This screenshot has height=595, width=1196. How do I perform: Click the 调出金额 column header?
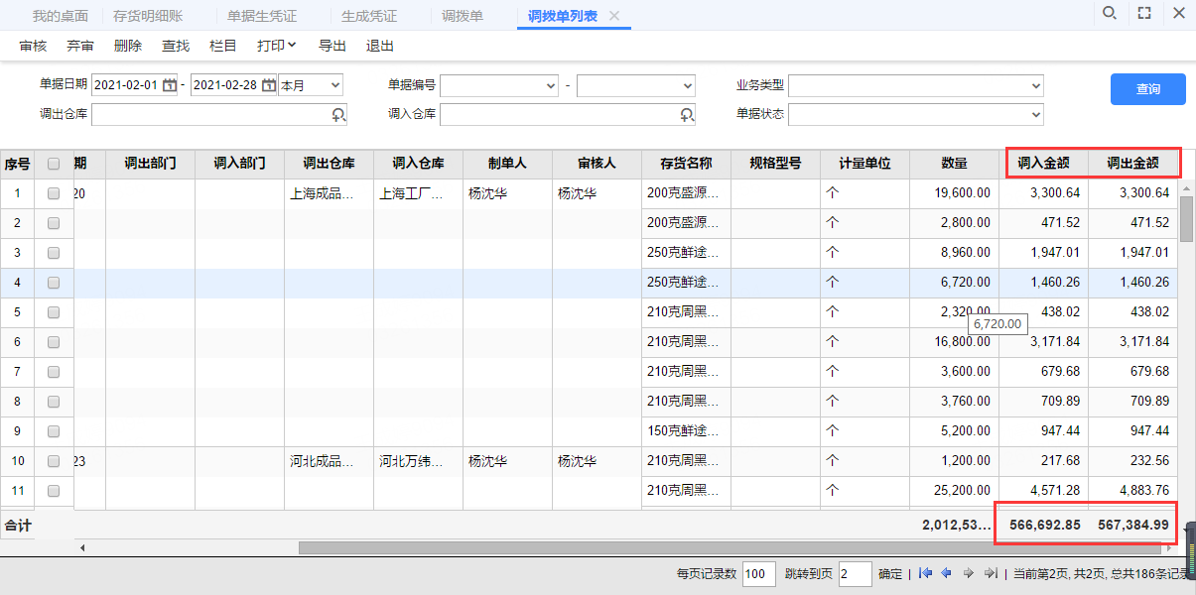coord(1132,164)
